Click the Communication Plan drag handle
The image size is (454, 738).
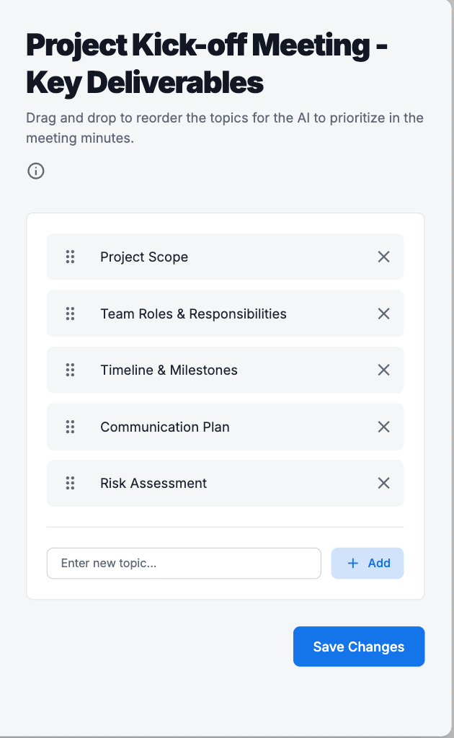coord(70,427)
